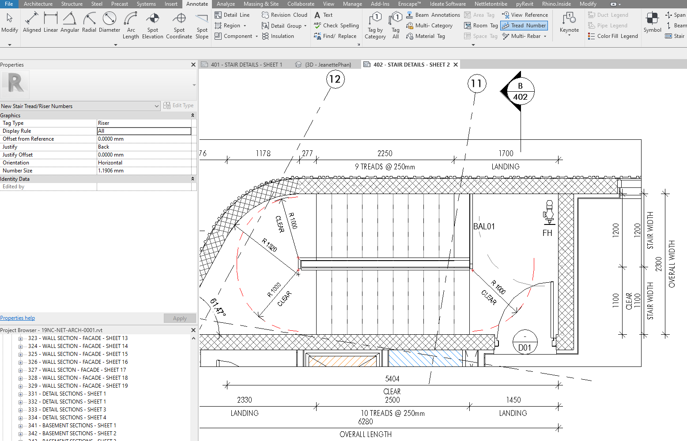Select the Revision Cloud tool

(x=284, y=15)
